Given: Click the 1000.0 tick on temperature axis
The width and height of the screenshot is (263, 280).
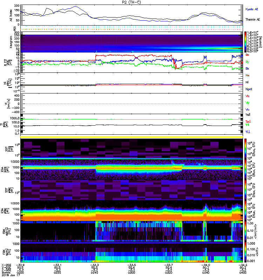Looking at the screenshot, I should tap(15, 118).
